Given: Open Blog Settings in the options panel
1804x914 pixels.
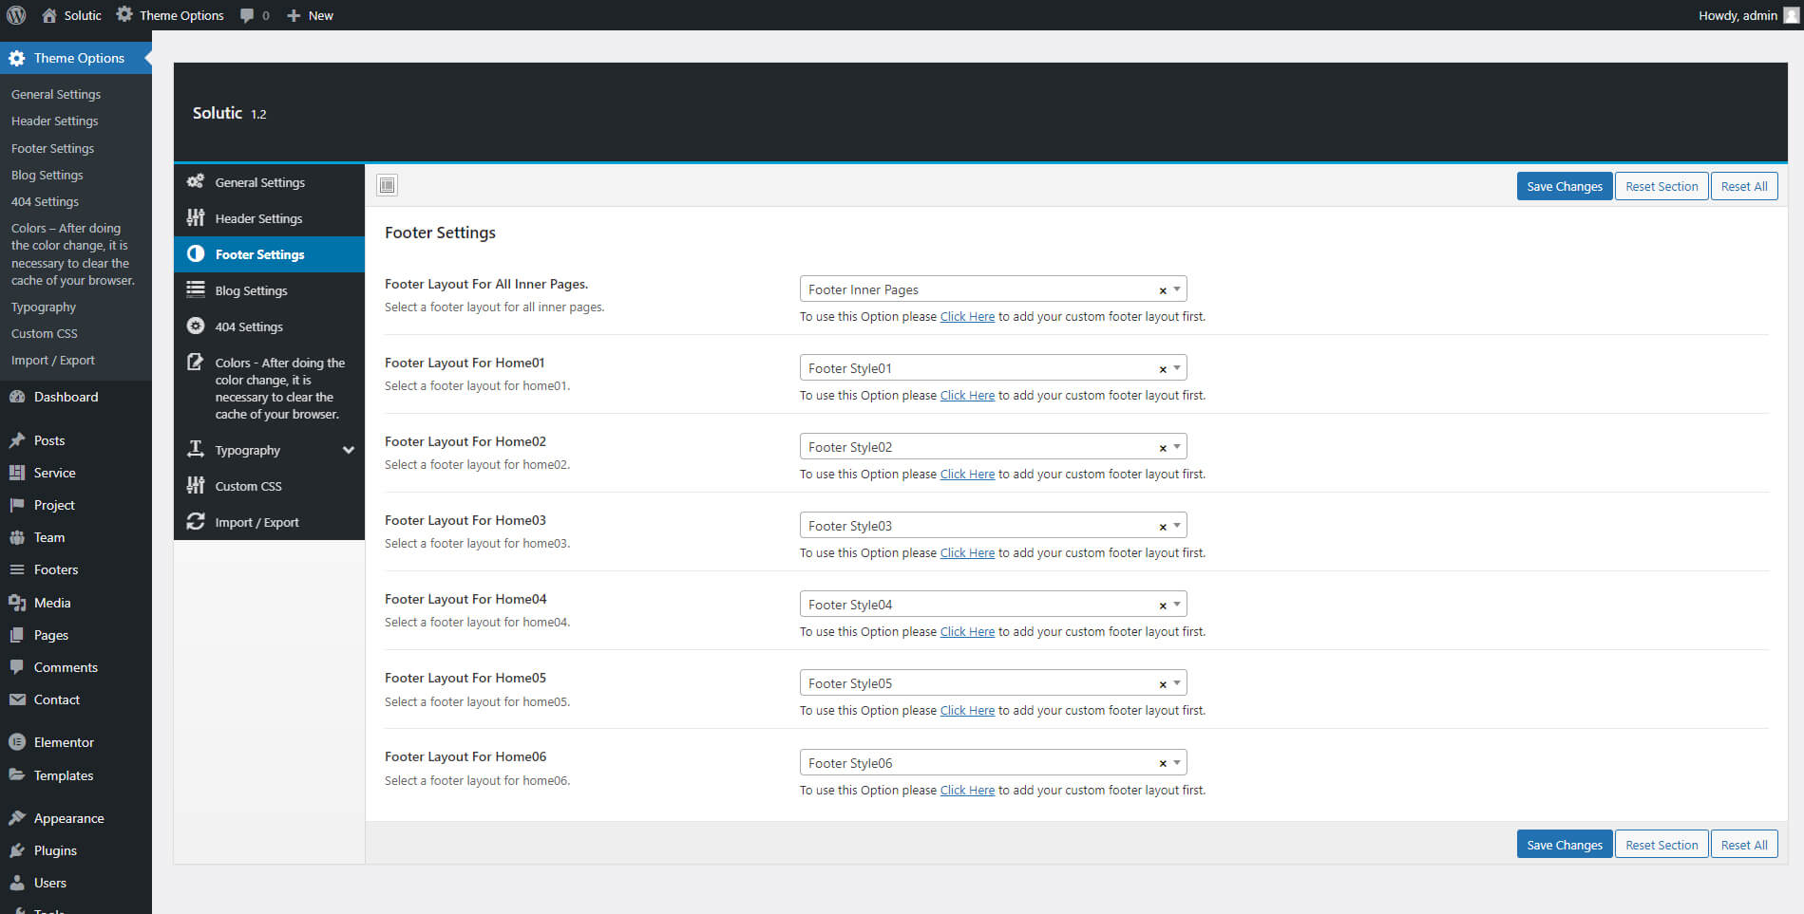Looking at the screenshot, I should tap(251, 290).
